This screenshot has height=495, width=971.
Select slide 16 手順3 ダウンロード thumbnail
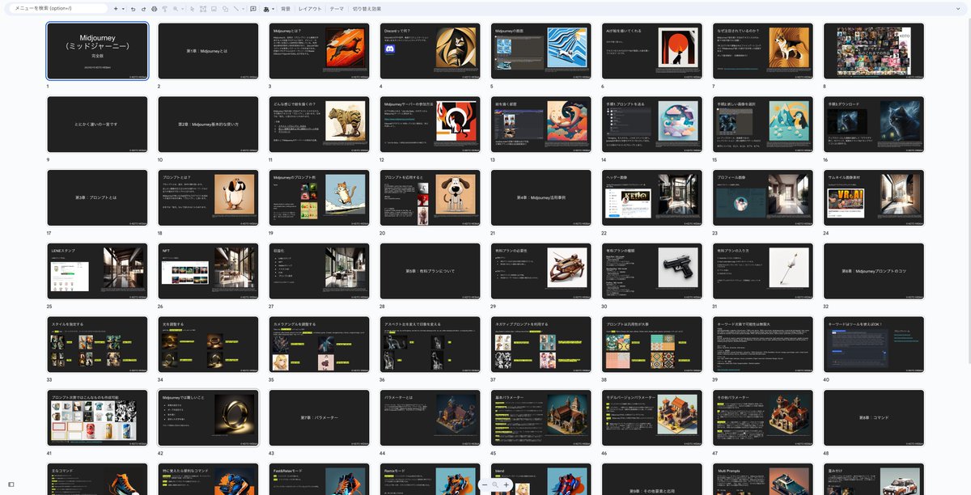[873, 124]
